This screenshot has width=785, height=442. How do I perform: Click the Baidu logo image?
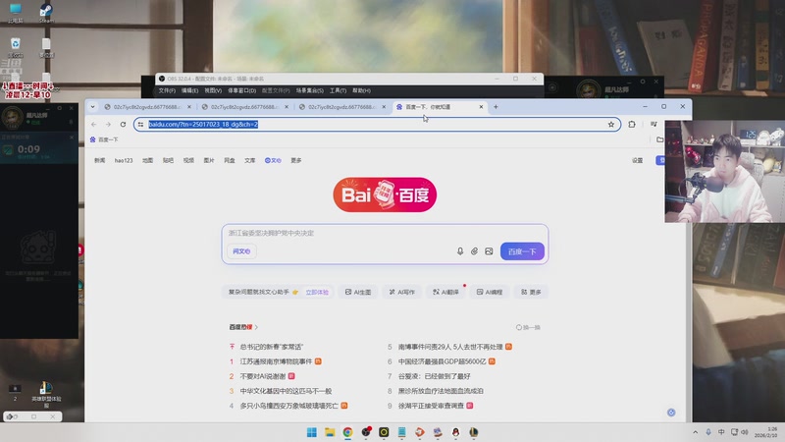click(x=385, y=194)
